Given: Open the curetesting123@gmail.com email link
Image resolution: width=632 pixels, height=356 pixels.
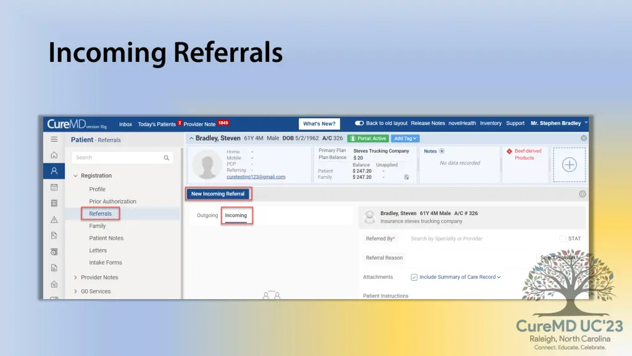Looking at the screenshot, I should (256, 177).
